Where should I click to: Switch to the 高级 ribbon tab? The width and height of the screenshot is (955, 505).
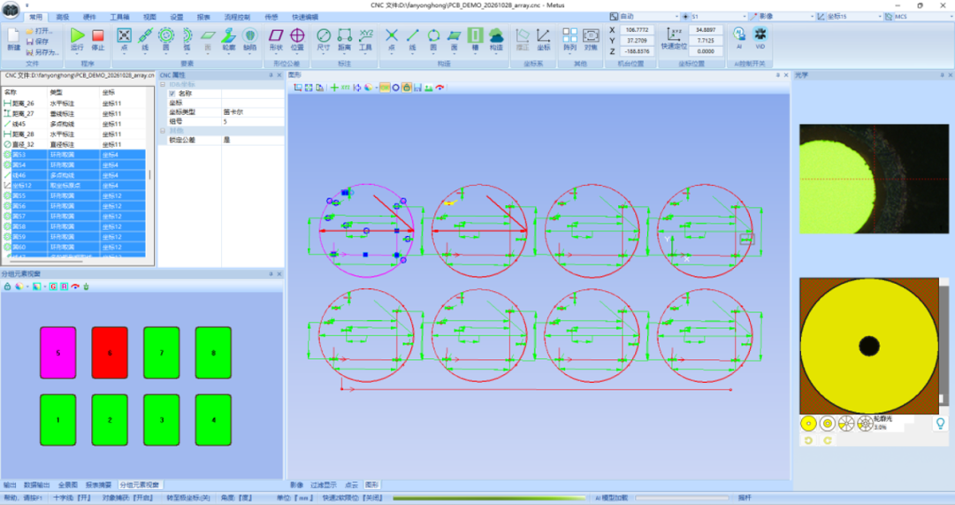coord(62,17)
